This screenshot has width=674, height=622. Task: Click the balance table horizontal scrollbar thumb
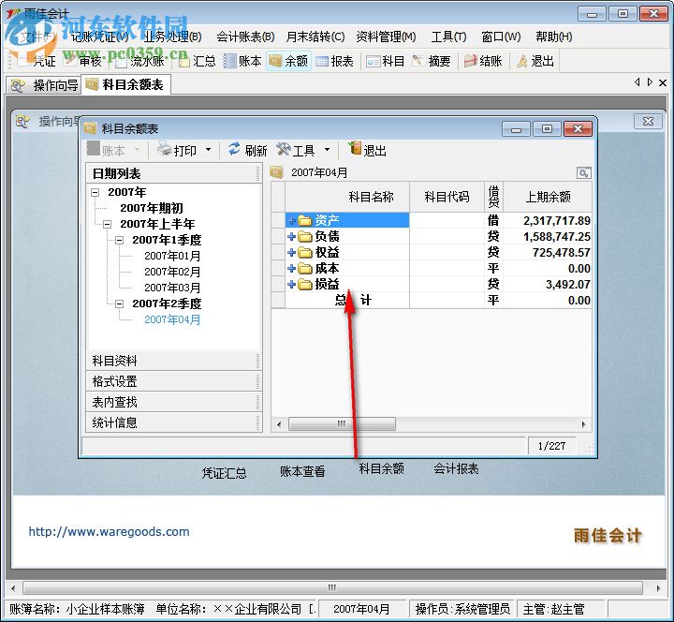click(342, 424)
